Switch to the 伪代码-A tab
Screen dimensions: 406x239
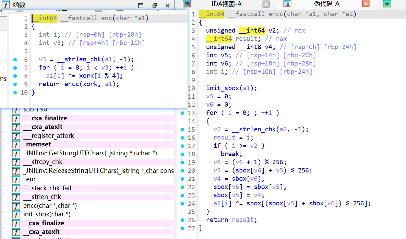tap(326, 4)
